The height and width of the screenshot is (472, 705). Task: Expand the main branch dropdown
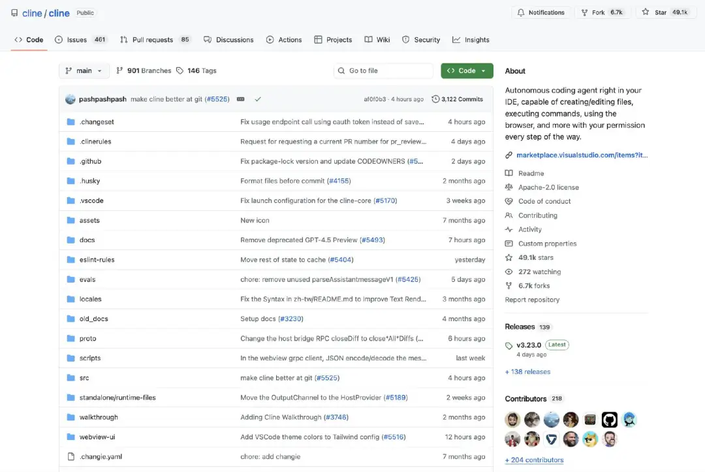(x=84, y=71)
